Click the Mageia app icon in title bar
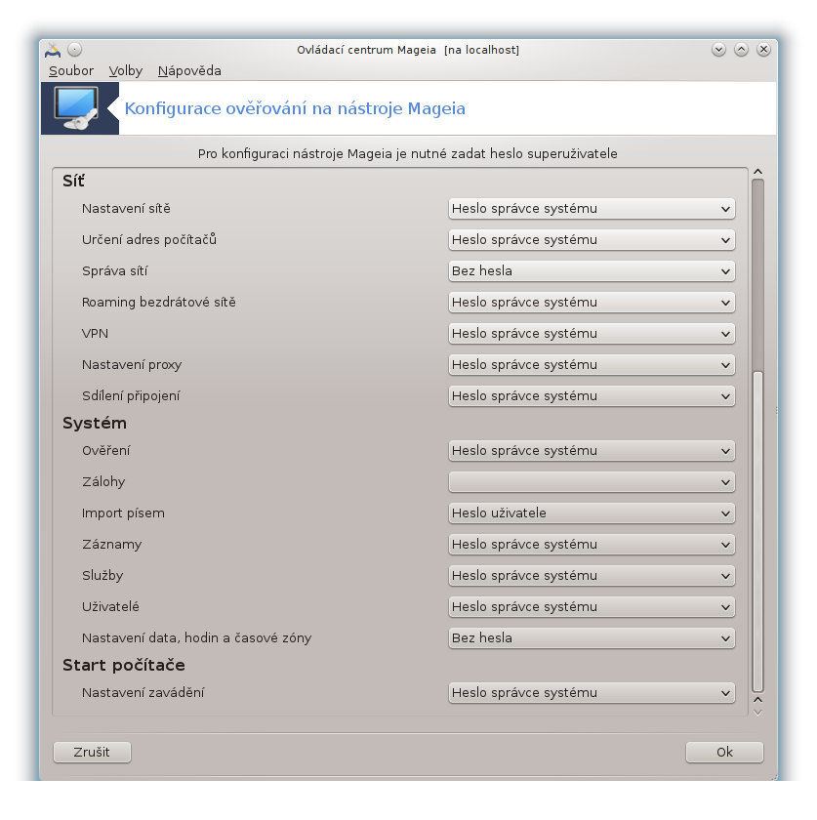This screenshot has height=820, width=817. (53, 50)
